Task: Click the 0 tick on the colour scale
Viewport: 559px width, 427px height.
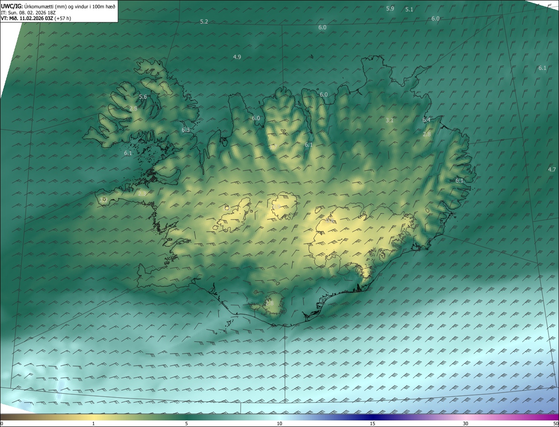Action: (1, 424)
